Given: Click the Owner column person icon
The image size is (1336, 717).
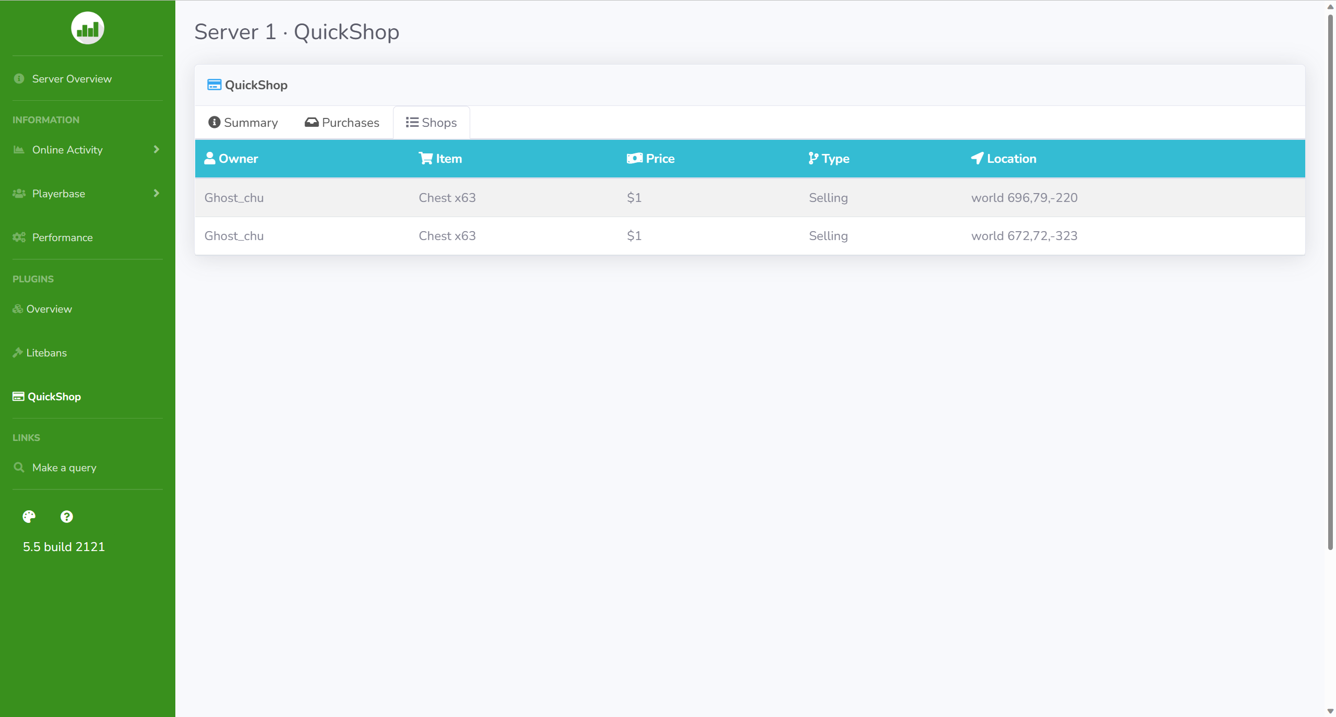Looking at the screenshot, I should [210, 158].
